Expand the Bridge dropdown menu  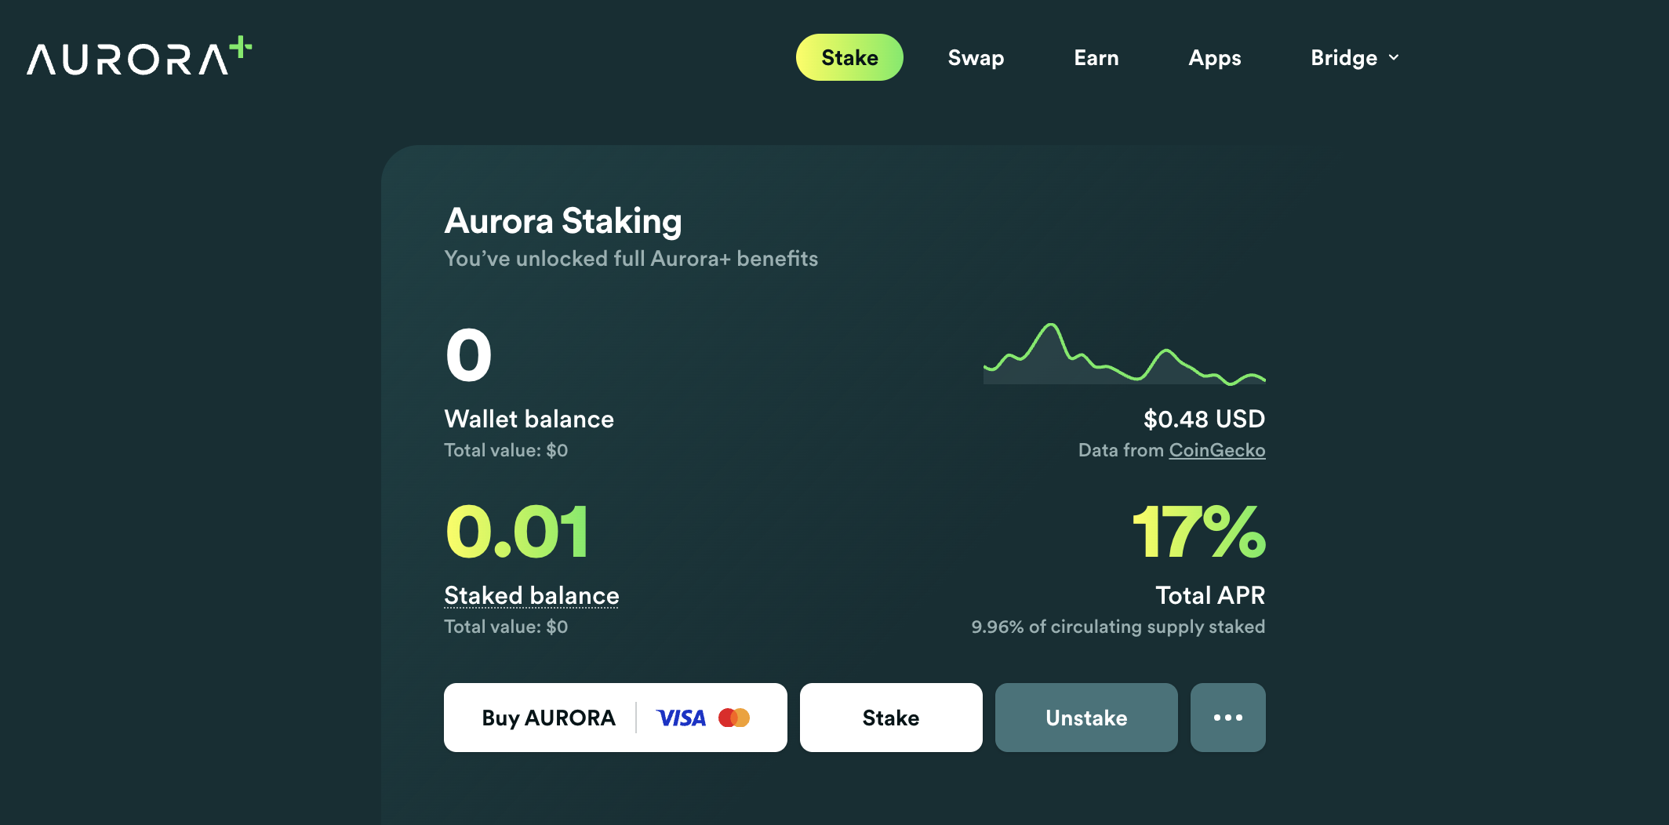point(1344,57)
